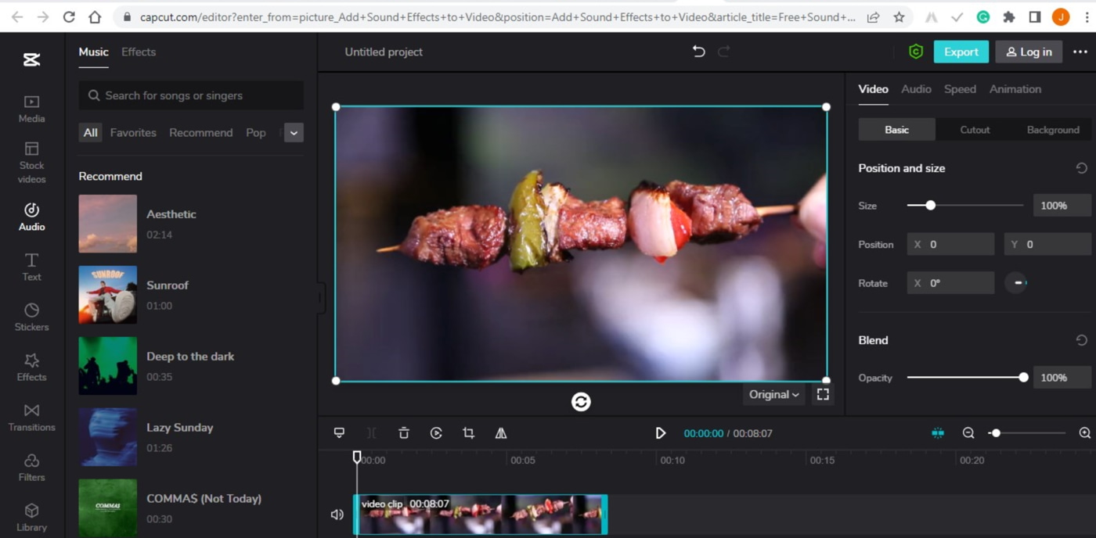Click the crop tool in timeline toolbar
Image resolution: width=1096 pixels, height=538 pixels.
(468, 433)
